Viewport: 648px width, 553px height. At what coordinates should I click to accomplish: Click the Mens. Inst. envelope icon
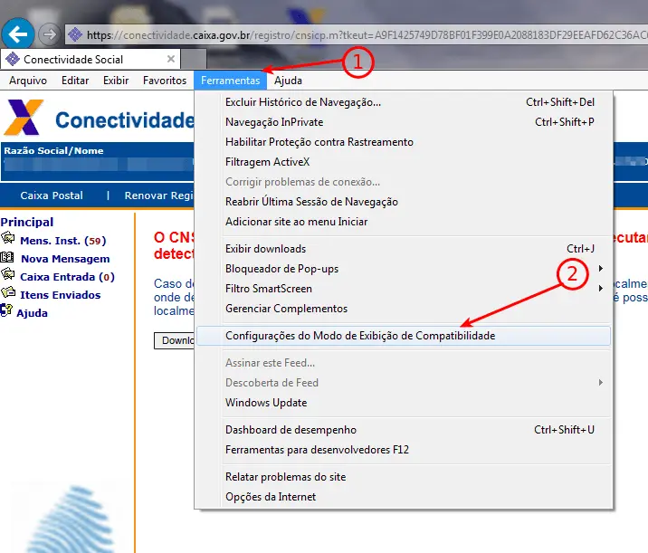tap(8, 238)
